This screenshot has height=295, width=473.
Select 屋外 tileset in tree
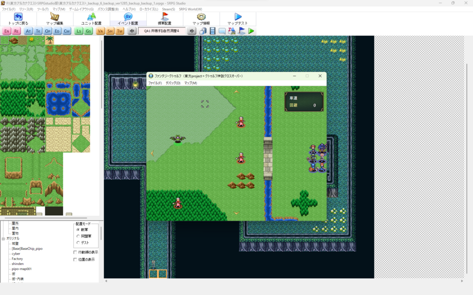(x=15, y=223)
